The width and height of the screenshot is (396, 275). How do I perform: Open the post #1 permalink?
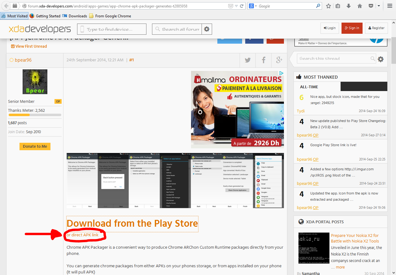[x=132, y=60]
